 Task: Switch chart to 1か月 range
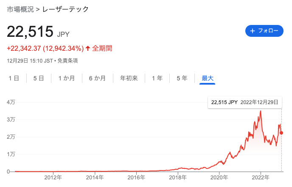67,78
